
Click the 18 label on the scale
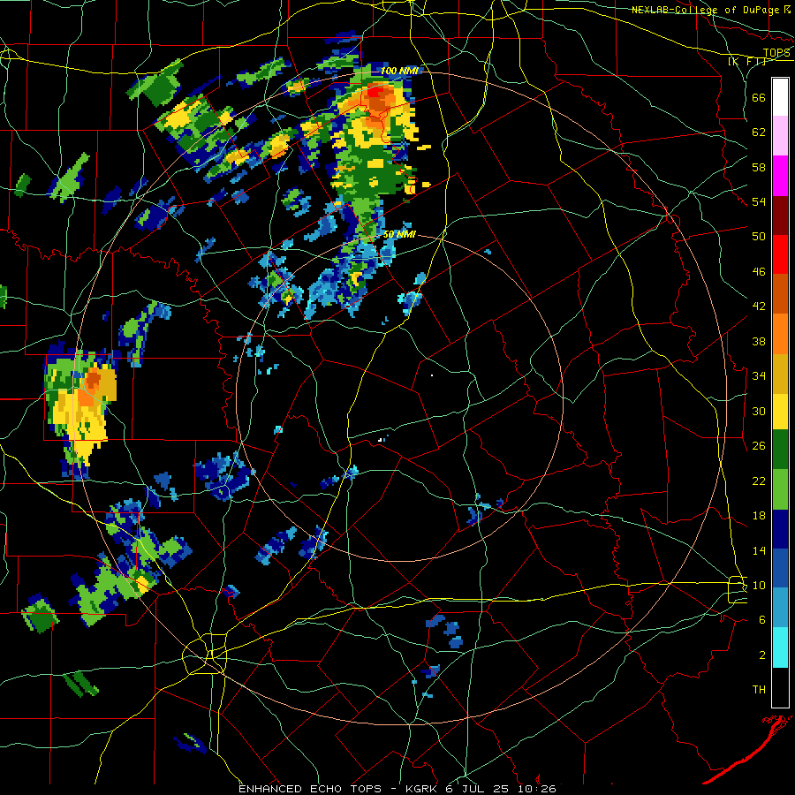point(759,516)
